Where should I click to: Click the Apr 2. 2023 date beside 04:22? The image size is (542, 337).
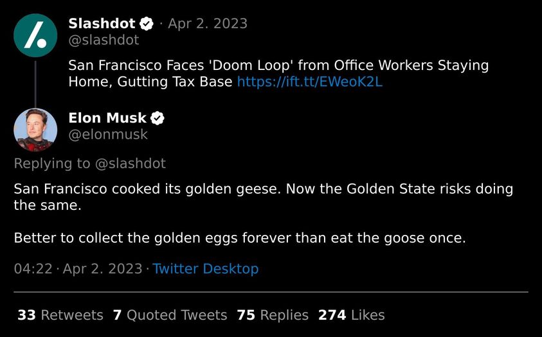[103, 269]
